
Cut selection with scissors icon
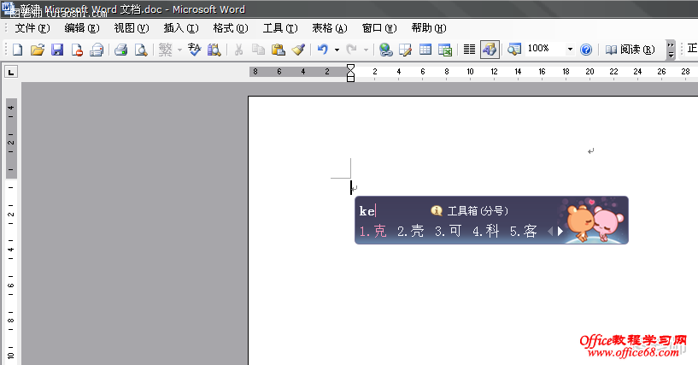tap(238, 50)
